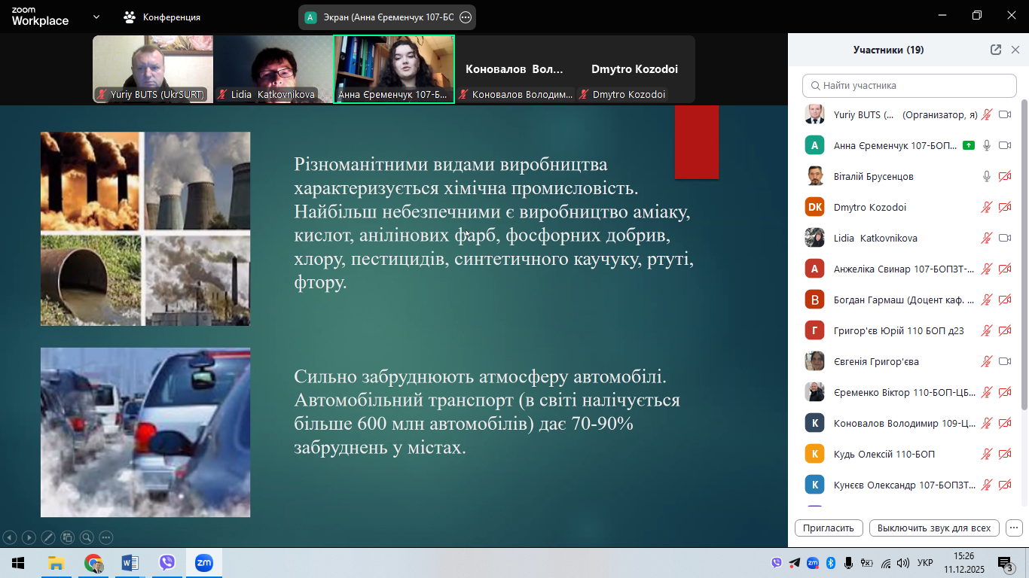Viewport: 1029px width, 578px height.
Task: Click the paw icon next to Конференция
Action: (x=130, y=17)
